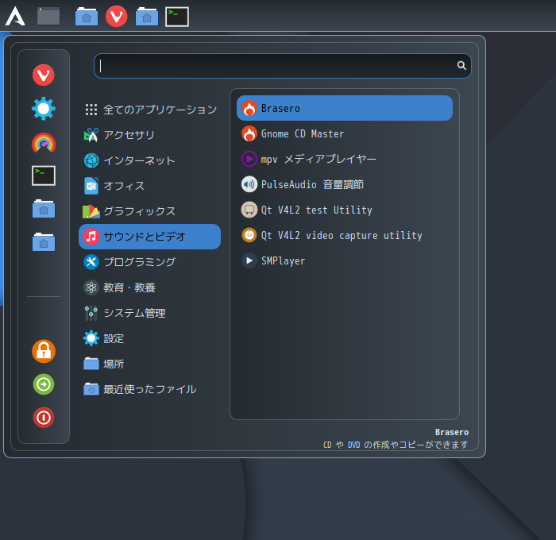Select 教育・教養 category
Image resolution: width=556 pixels, height=540 pixels.
[149, 287]
